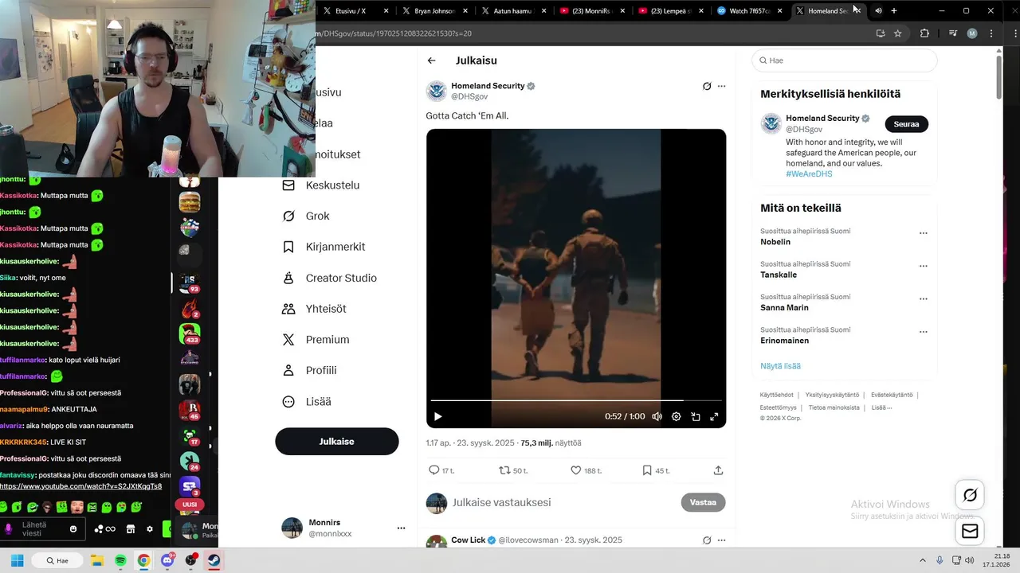1020x573 pixels.
Task: Expand the Lisää menu in sidebar
Action: (x=307, y=402)
